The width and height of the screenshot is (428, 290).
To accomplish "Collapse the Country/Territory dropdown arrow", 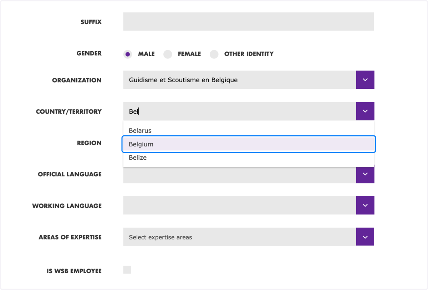I will coord(365,111).
